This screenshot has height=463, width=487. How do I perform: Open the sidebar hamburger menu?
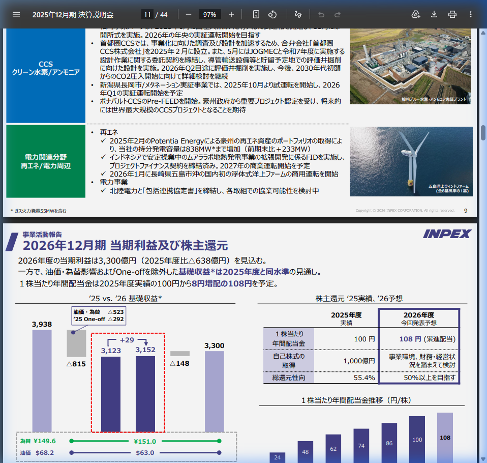point(16,14)
